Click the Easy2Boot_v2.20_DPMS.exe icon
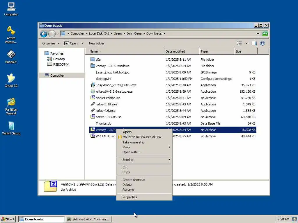Image resolution: width=298 pixels, height=223 pixels. (x=93, y=85)
